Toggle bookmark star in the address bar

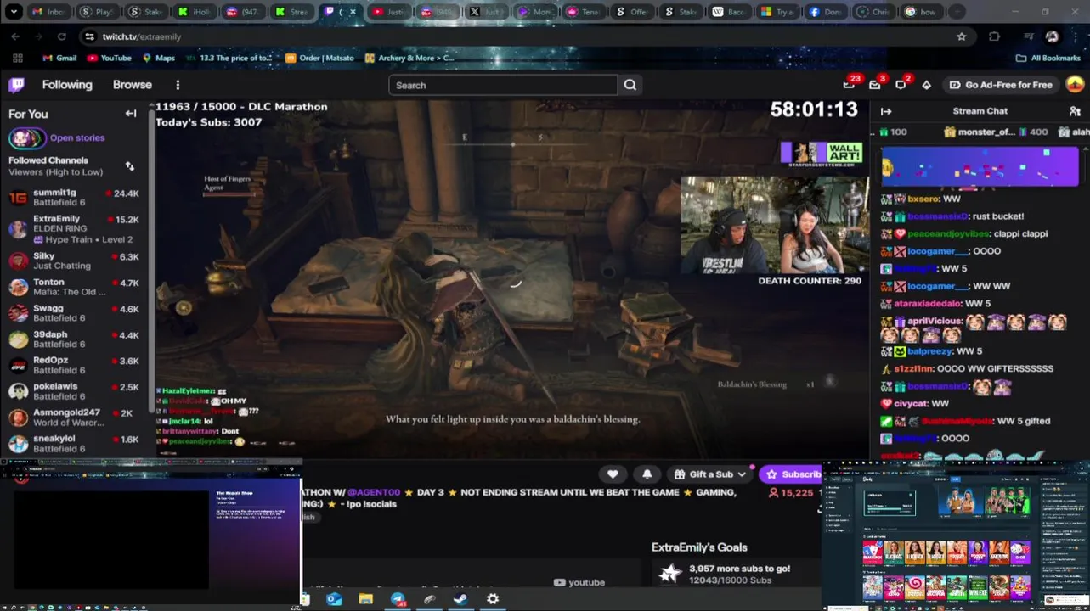pyautogui.click(x=961, y=36)
